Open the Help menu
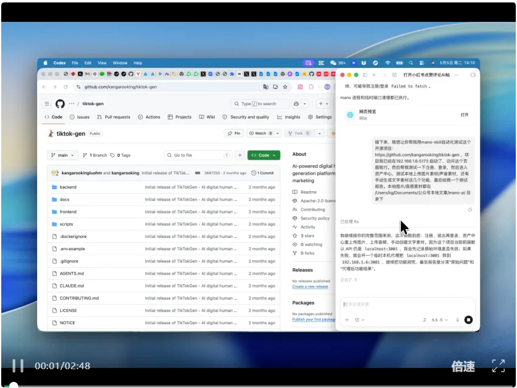Image resolution: width=517 pixels, height=388 pixels. (x=138, y=63)
